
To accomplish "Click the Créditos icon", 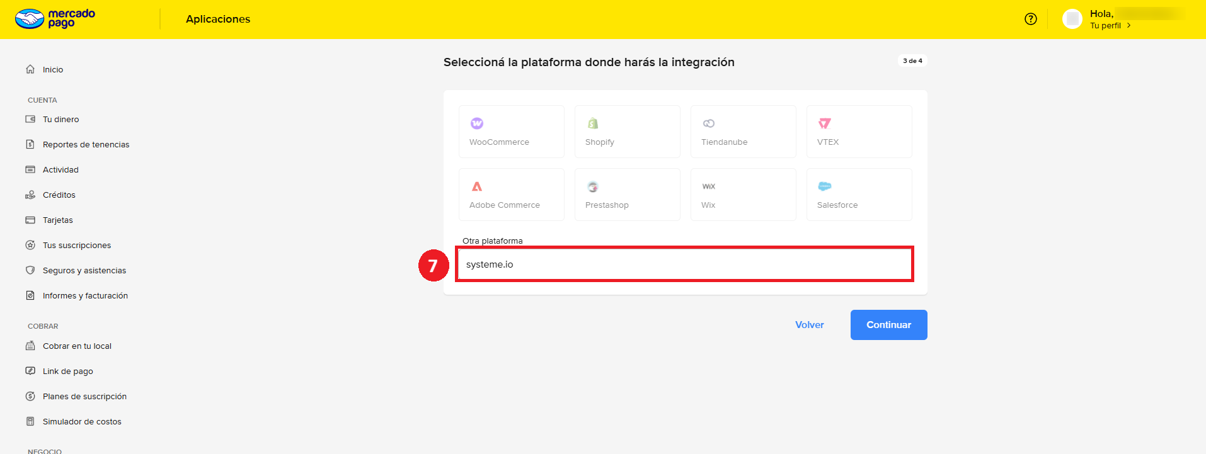I will tap(30, 195).
